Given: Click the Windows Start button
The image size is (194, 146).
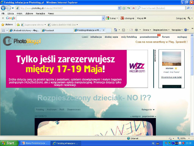Looking at the screenshot, I should (9, 143).
